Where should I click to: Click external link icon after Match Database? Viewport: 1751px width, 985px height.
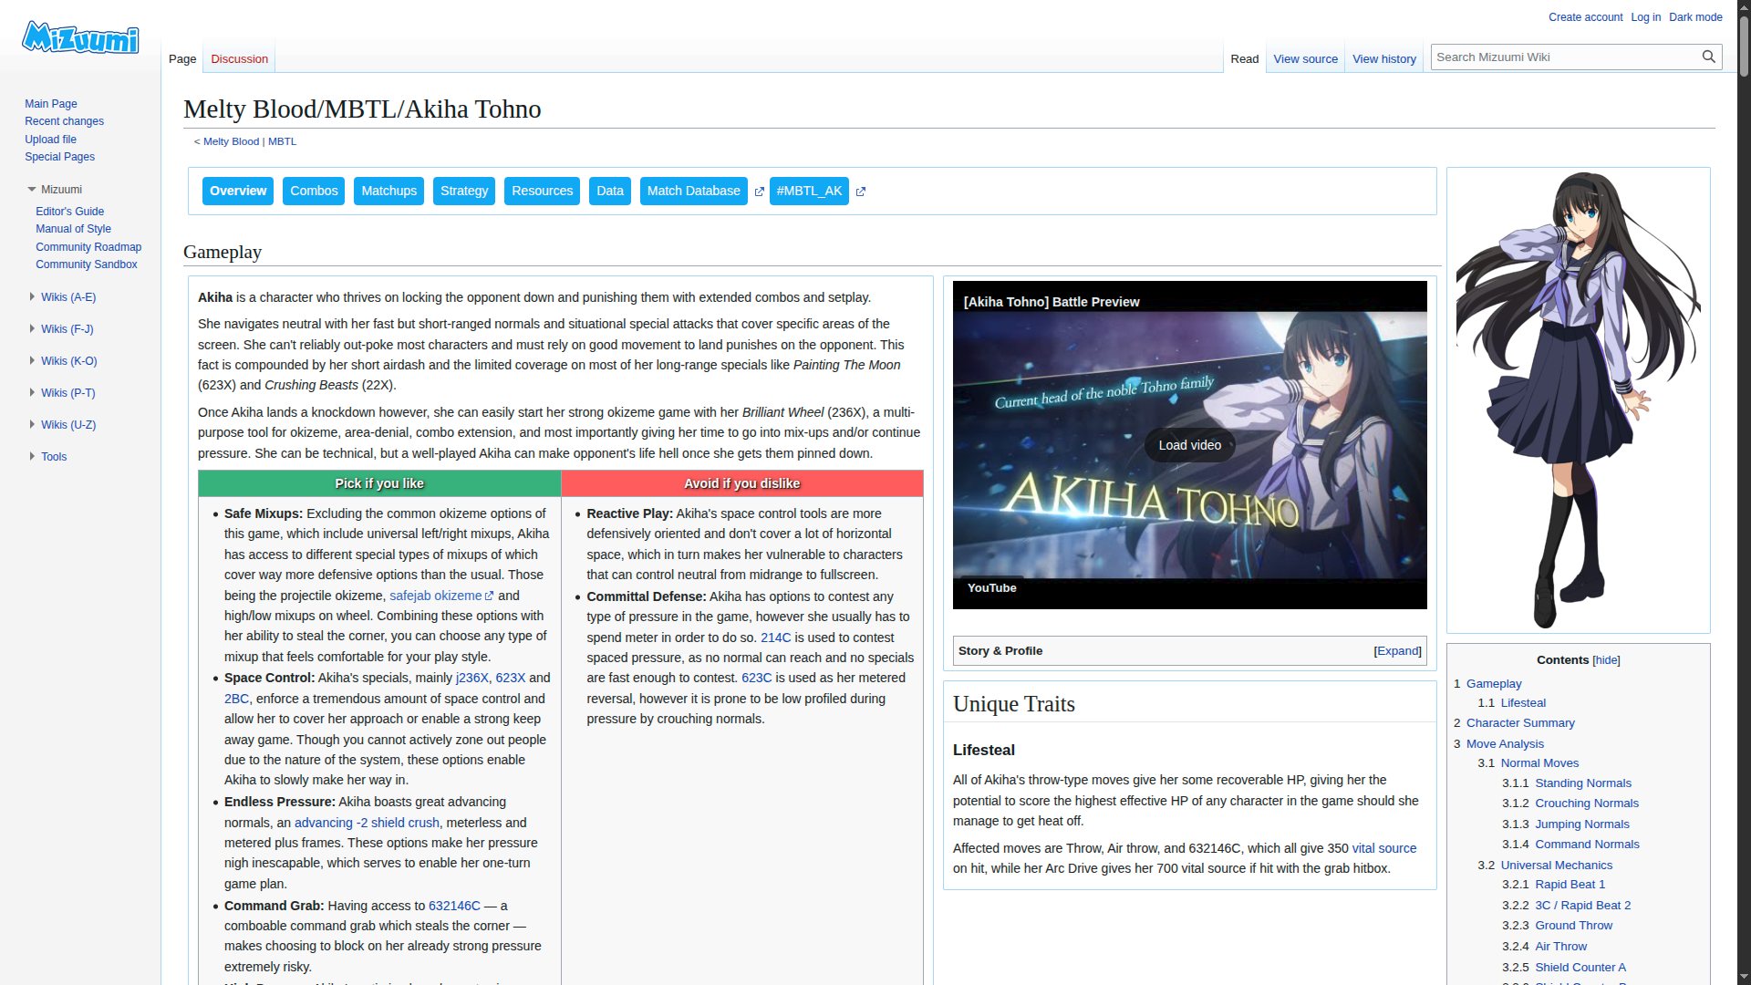[x=759, y=192]
